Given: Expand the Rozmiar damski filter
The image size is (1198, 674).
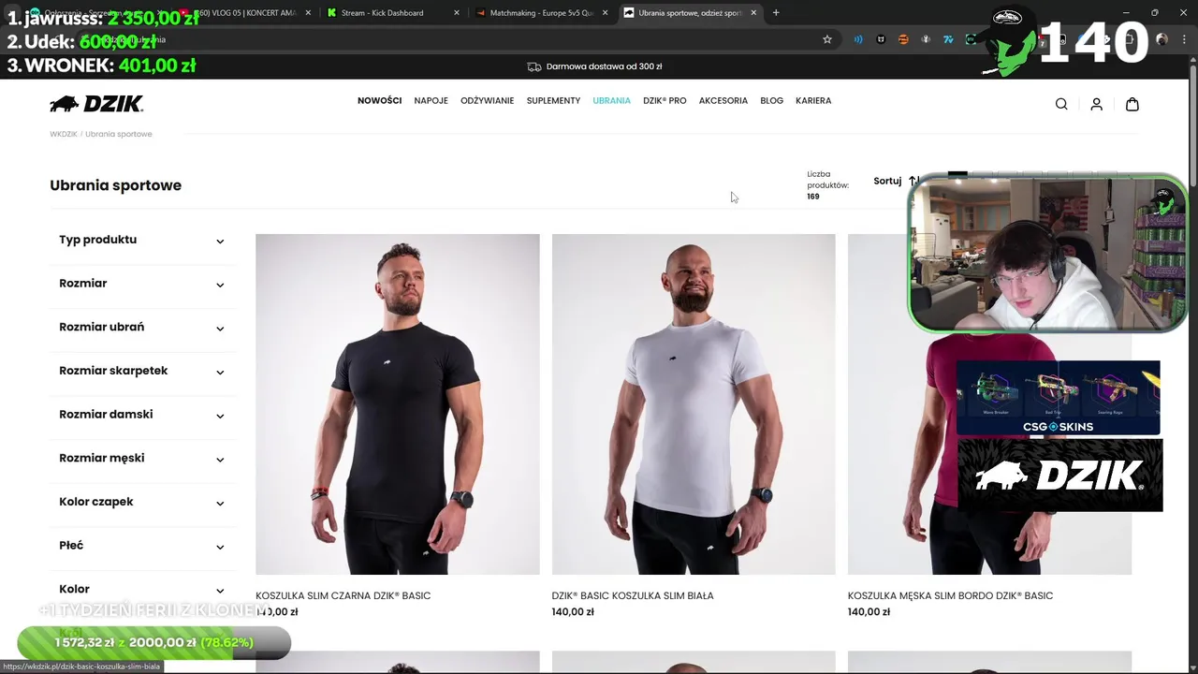Looking at the screenshot, I should (x=142, y=415).
